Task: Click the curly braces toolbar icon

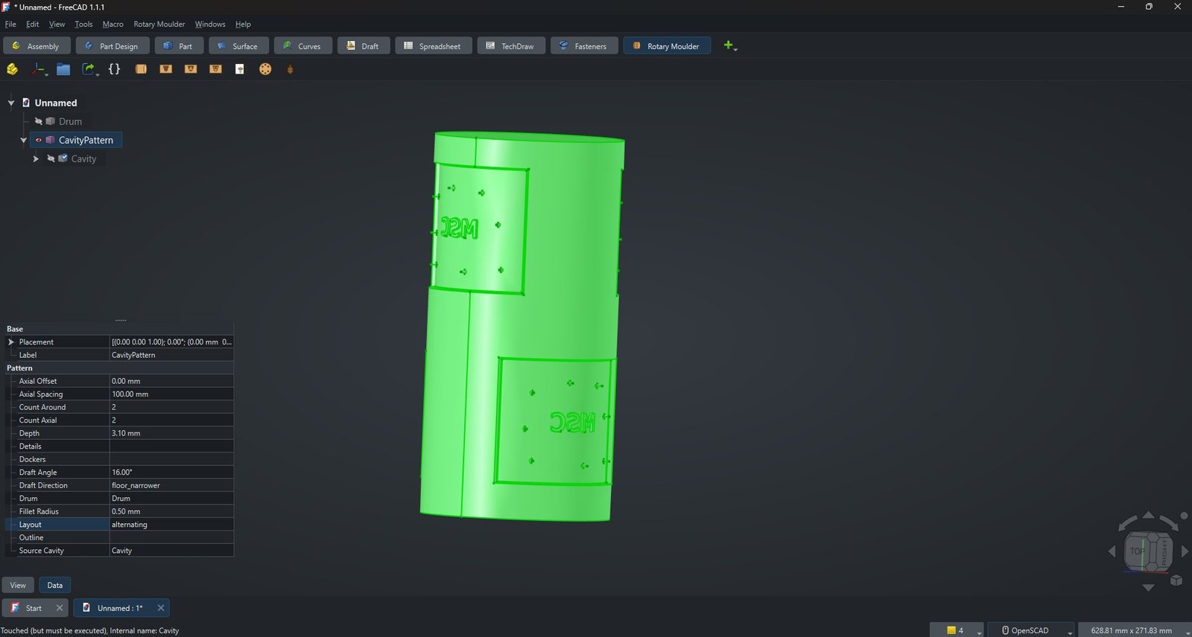Action: [114, 69]
